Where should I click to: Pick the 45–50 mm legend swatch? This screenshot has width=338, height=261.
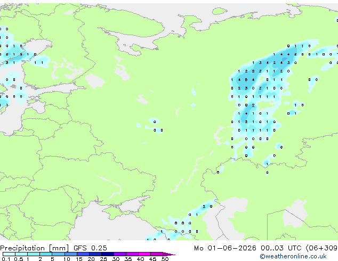[x=157, y=254]
